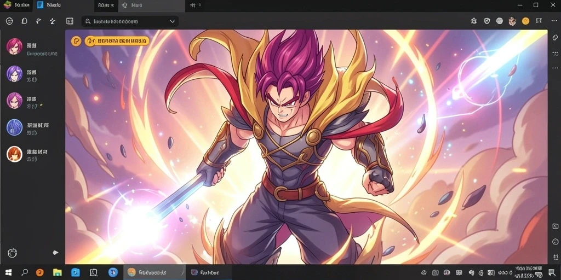Viewport: 561px width, 280px height.
Task: Switch to the taskbar window with the purple icon
Action: point(210,272)
